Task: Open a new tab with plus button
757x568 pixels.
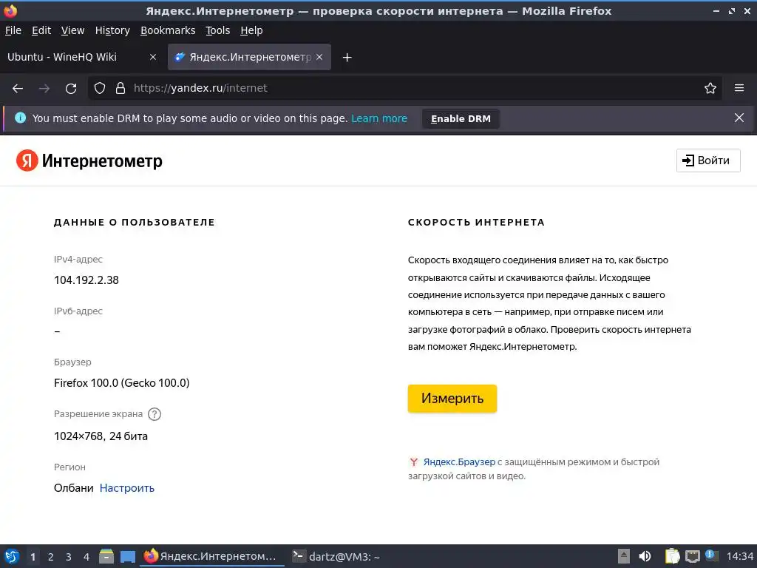Action: pos(347,58)
